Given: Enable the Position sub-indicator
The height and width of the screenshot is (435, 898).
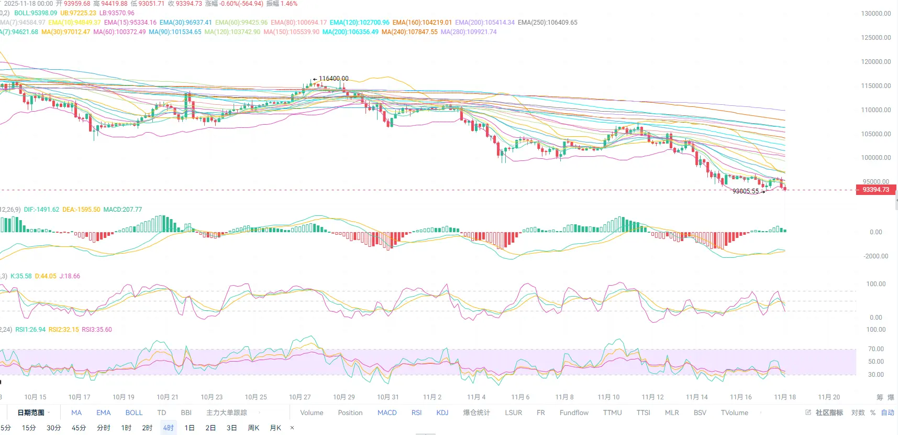Looking at the screenshot, I should [350, 412].
